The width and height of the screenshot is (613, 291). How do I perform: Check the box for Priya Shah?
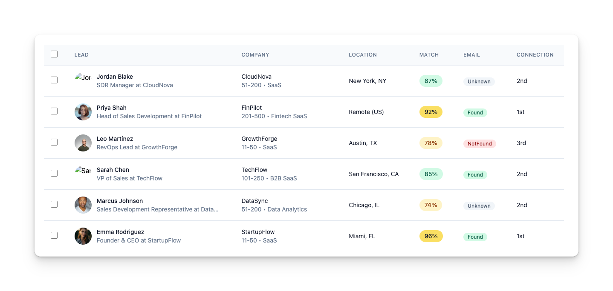pos(54,111)
